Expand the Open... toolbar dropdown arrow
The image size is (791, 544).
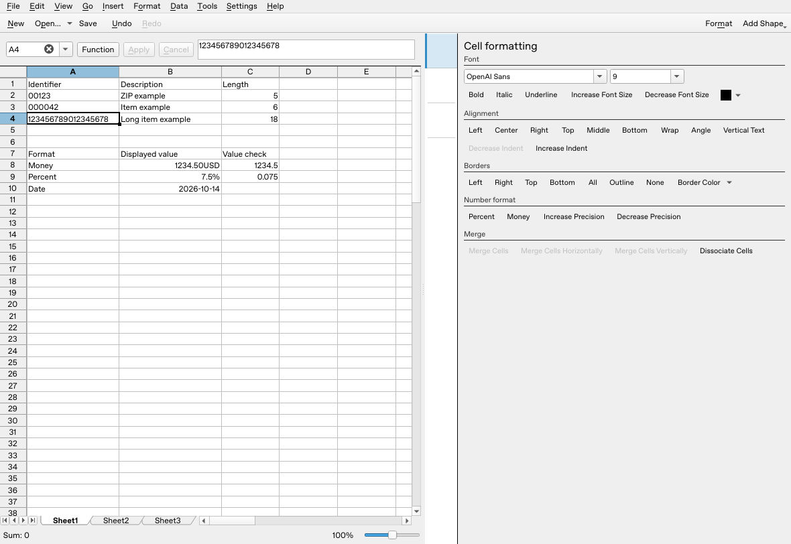[70, 23]
